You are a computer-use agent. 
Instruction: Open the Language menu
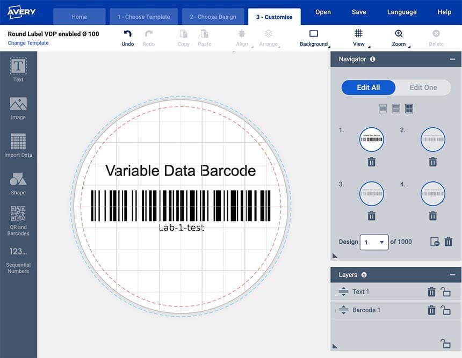coord(402,12)
